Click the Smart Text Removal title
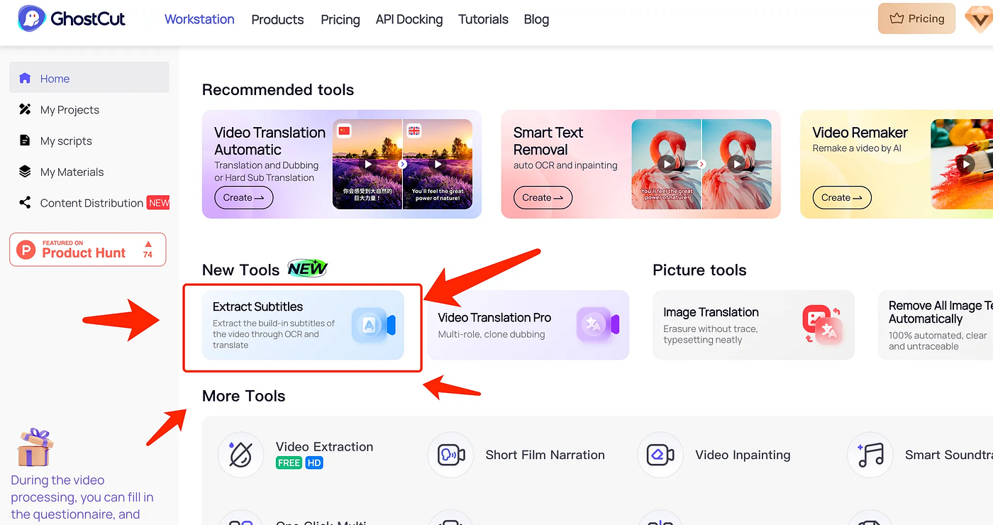 tap(548, 141)
